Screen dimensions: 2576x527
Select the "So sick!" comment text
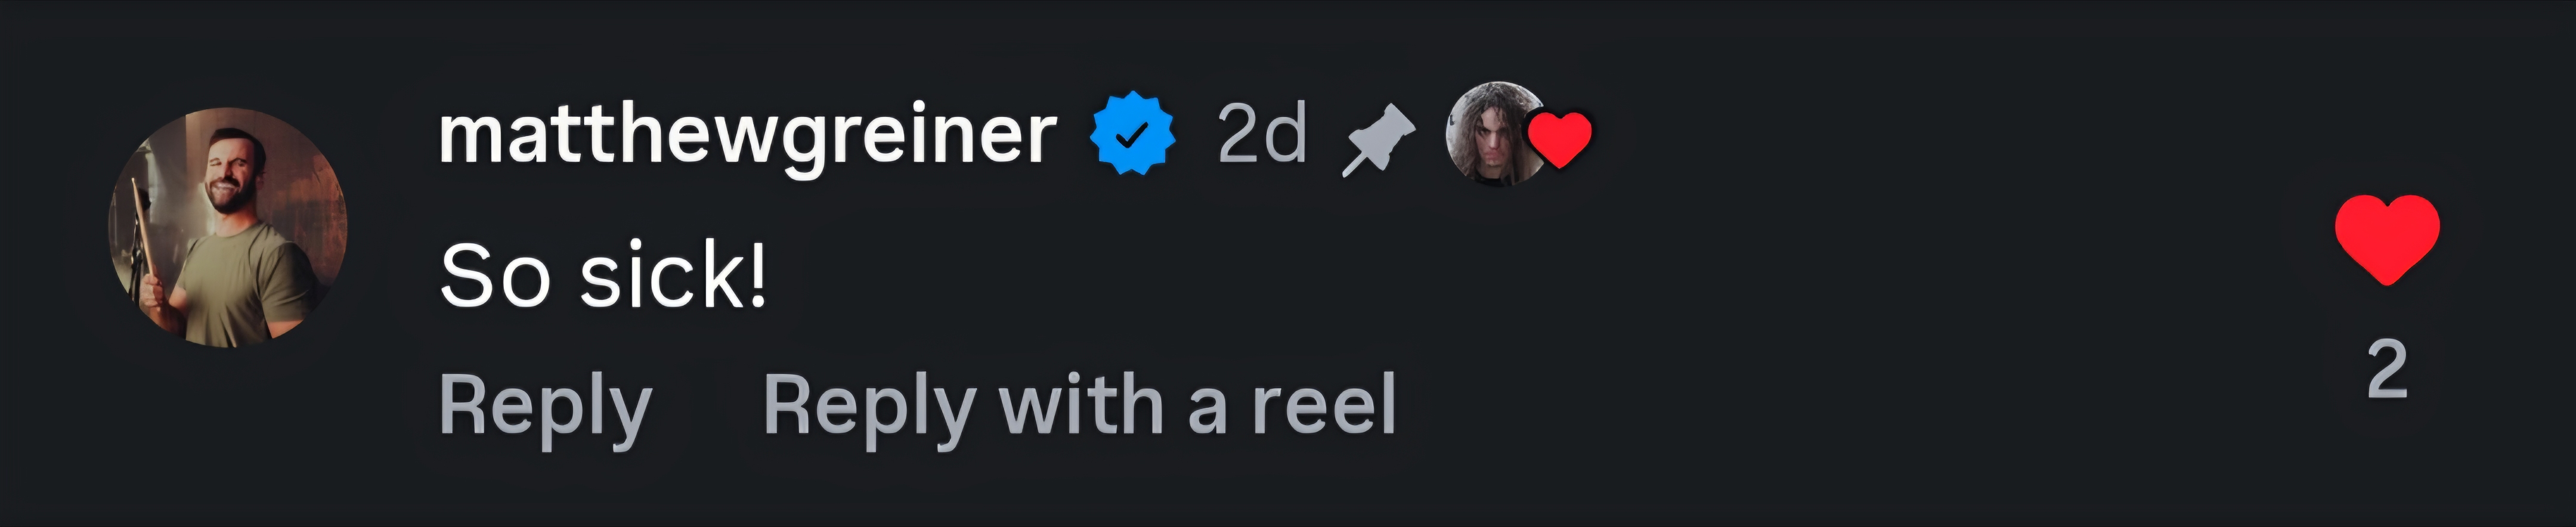click(604, 274)
